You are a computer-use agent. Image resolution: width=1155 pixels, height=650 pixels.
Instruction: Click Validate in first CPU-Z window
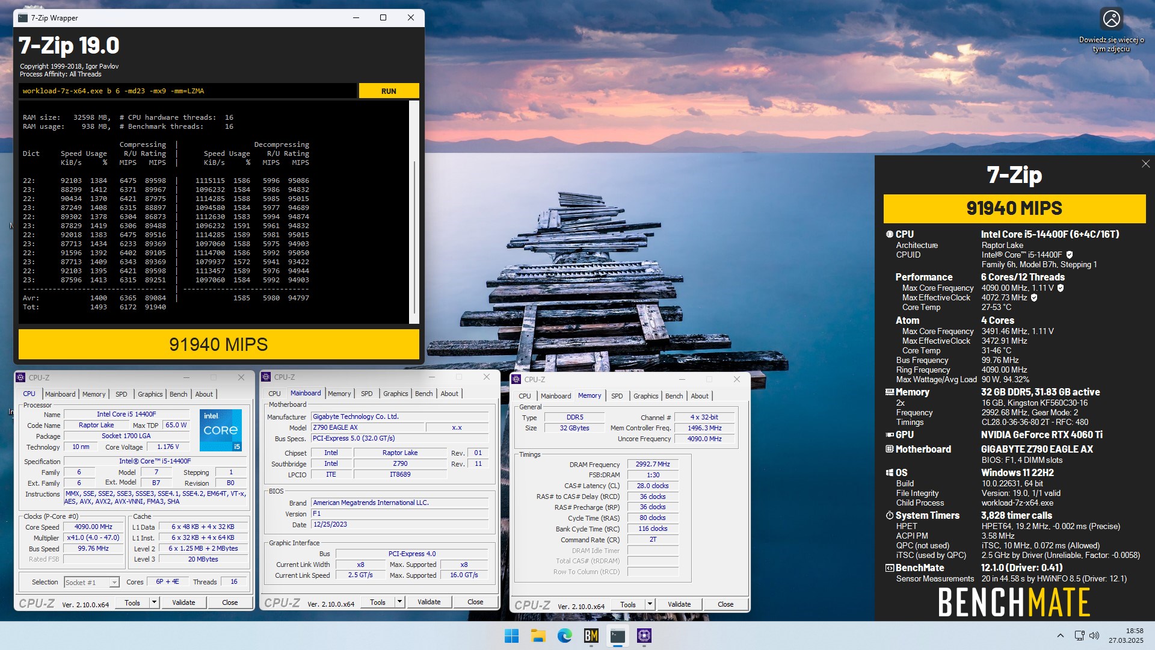tap(183, 602)
